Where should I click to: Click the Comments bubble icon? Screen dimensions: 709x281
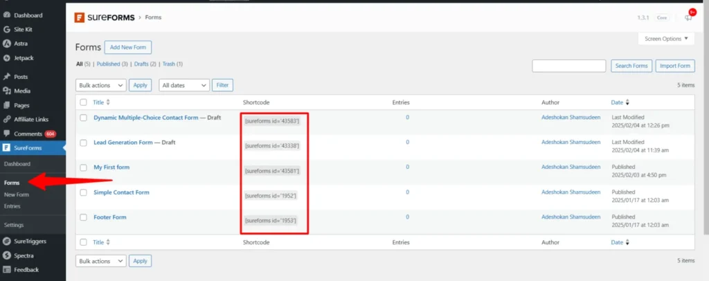tap(6, 134)
